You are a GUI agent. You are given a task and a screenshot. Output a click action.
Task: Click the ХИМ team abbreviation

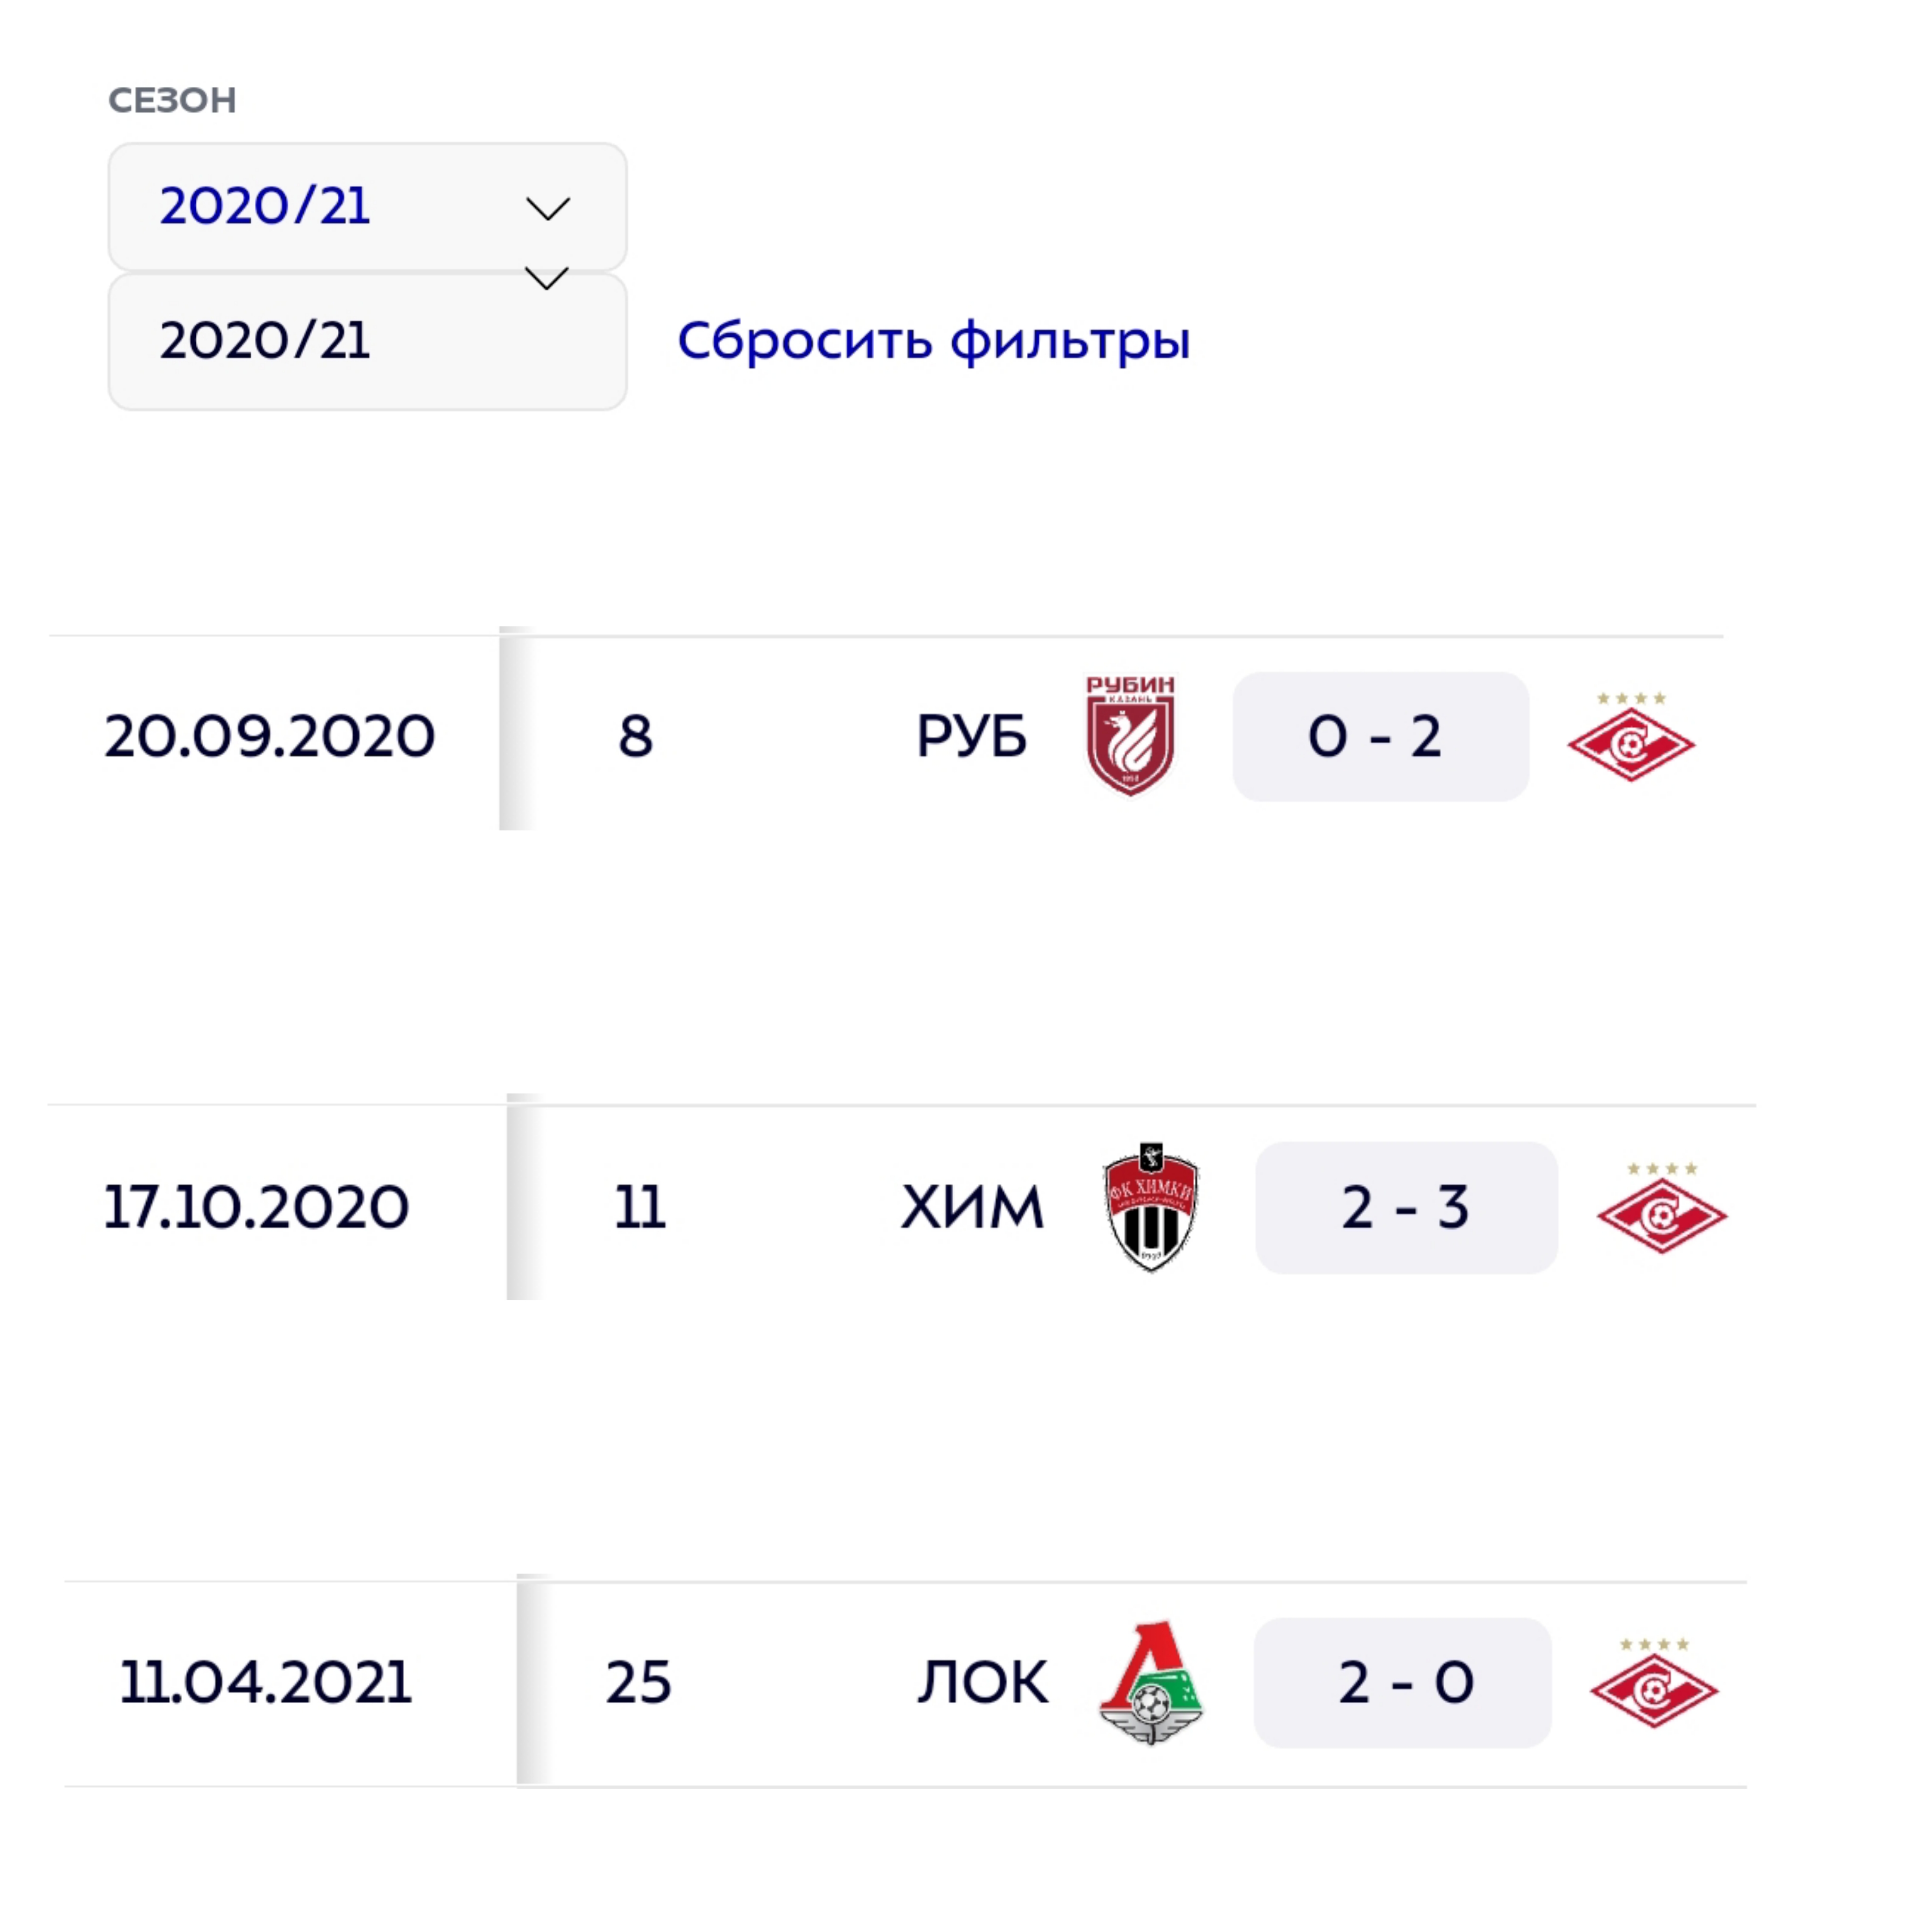pyautogui.click(x=971, y=1207)
